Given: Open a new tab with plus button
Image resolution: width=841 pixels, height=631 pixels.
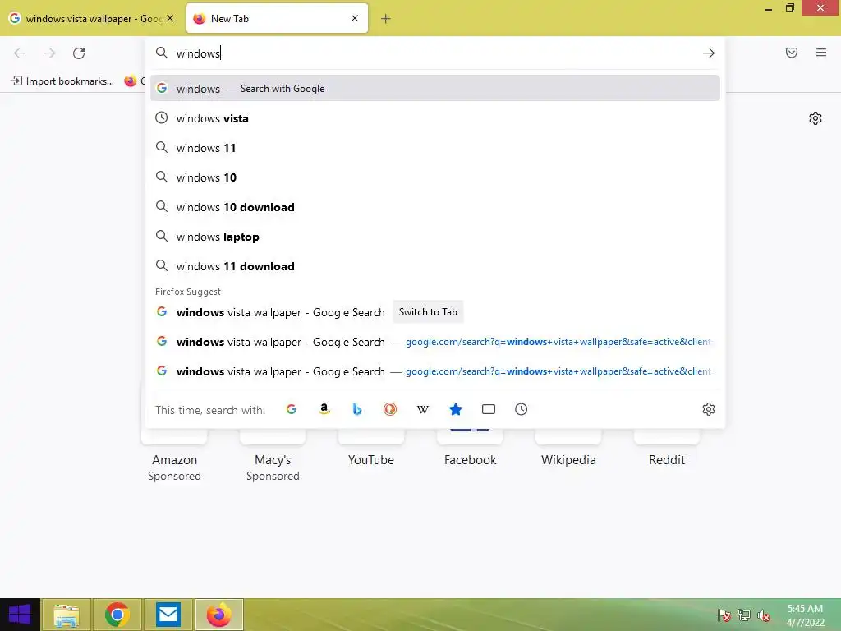Looking at the screenshot, I should [x=386, y=19].
